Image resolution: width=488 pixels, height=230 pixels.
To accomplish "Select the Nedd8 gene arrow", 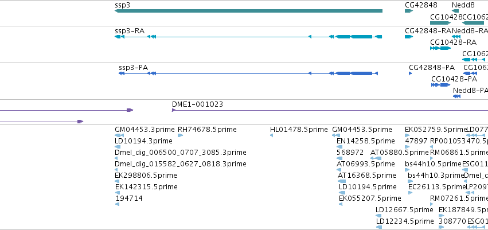I will [x=455, y=11].
